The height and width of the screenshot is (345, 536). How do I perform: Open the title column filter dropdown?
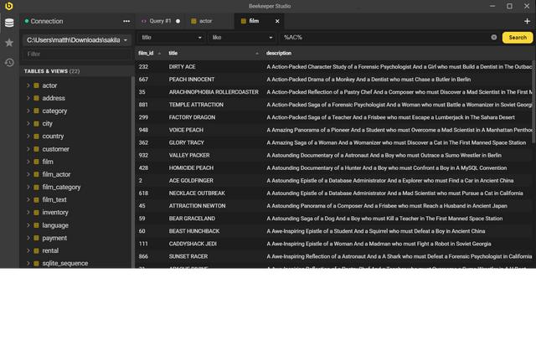(172, 38)
